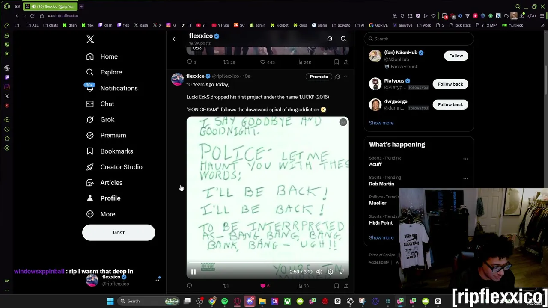Screen dimensions: 548x308
Task: Go to Profile page
Action: (x=103, y=198)
